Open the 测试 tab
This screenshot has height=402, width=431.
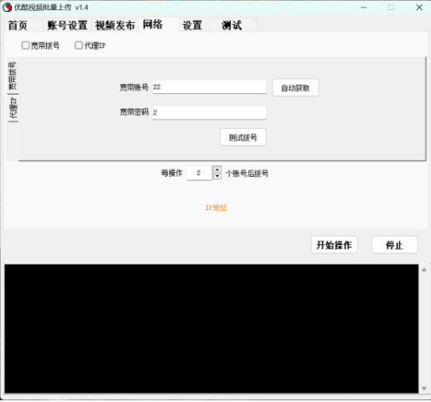pos(232,26)
